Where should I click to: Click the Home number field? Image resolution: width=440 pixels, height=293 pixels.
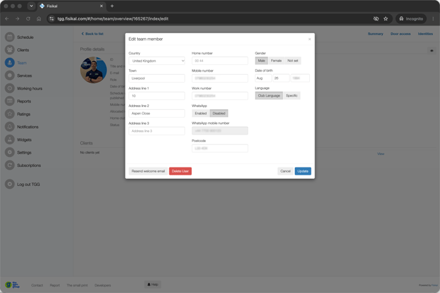coord(220,61)
